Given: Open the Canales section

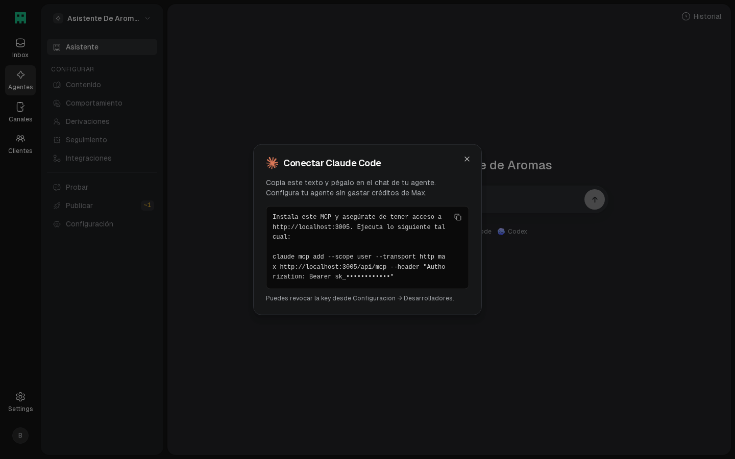Looking at the screenshot, I should point(20,112).
